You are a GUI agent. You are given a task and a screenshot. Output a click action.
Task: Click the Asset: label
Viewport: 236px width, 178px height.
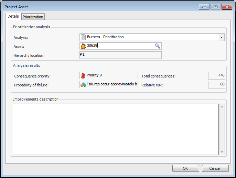click(19, 46)
